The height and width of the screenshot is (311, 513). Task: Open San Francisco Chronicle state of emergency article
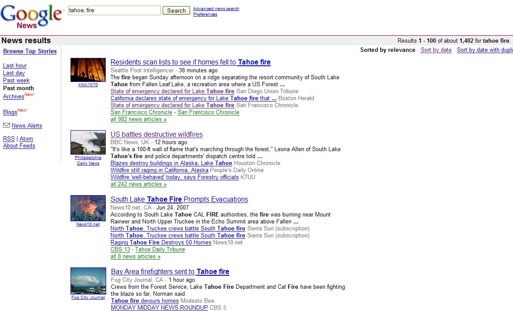[172, 105]
